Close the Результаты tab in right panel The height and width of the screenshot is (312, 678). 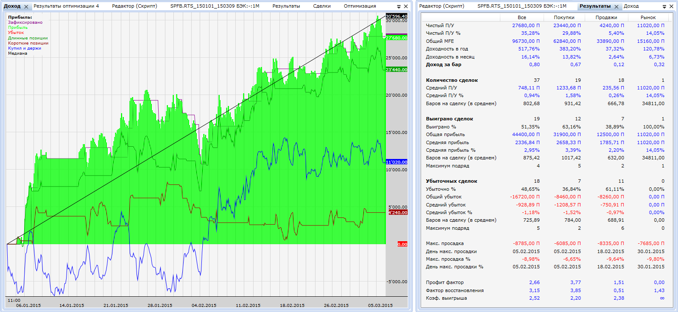pyautogui.click(x=617, y=7)
